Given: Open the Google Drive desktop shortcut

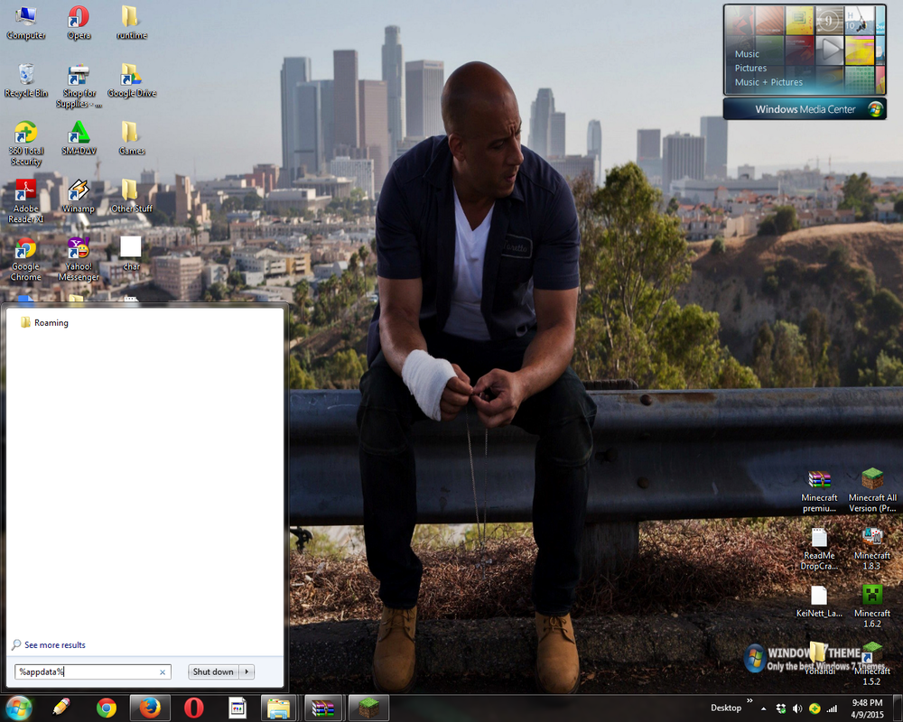Looking at the screenshot, I should coord(131,80).
